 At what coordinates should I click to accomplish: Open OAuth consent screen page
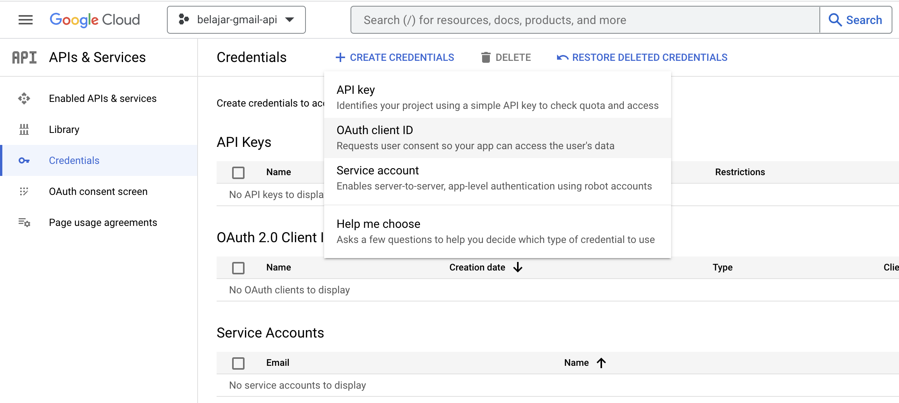[x=98, y=191]
